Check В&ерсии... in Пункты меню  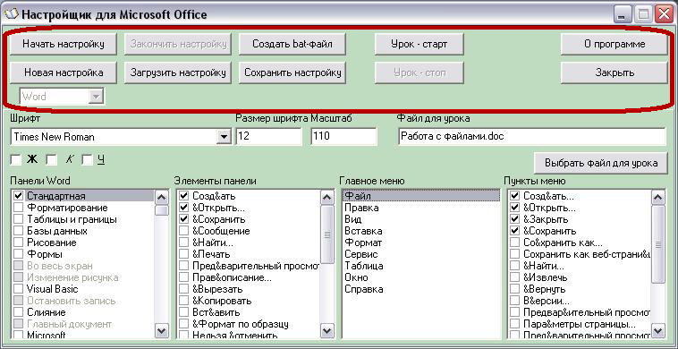[x=514, y=301]
